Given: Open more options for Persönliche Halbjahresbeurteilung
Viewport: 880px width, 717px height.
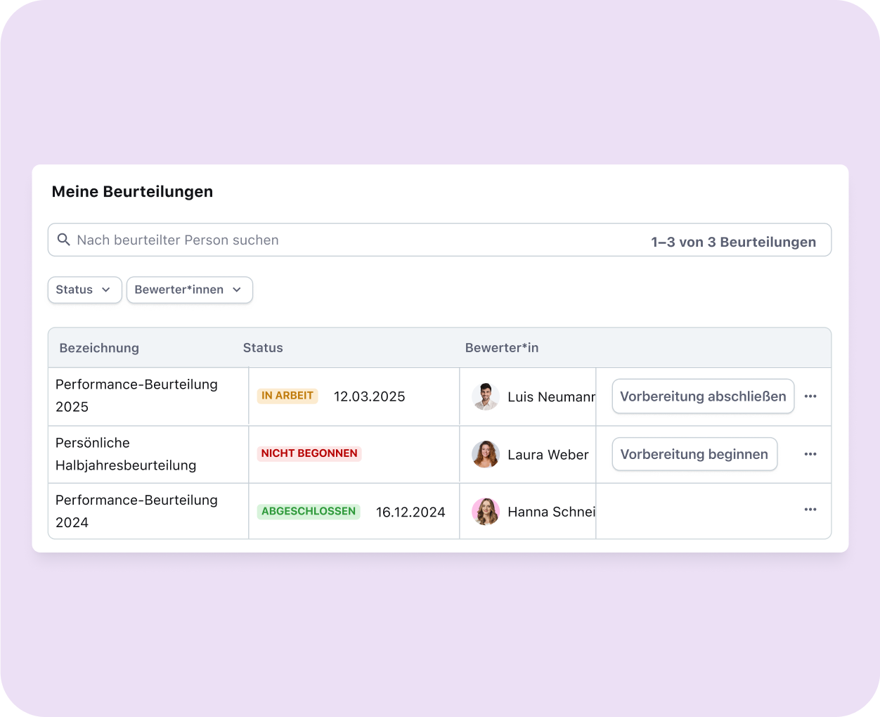Looking at the screenshot, I should (810, 454).
